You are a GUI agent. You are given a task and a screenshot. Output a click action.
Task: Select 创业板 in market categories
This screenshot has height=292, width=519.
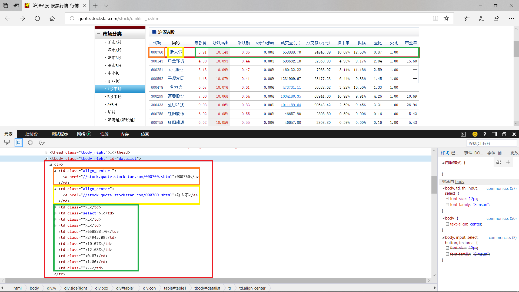114,81
